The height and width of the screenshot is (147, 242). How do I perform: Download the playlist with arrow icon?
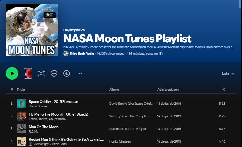[x=67, y=73]
